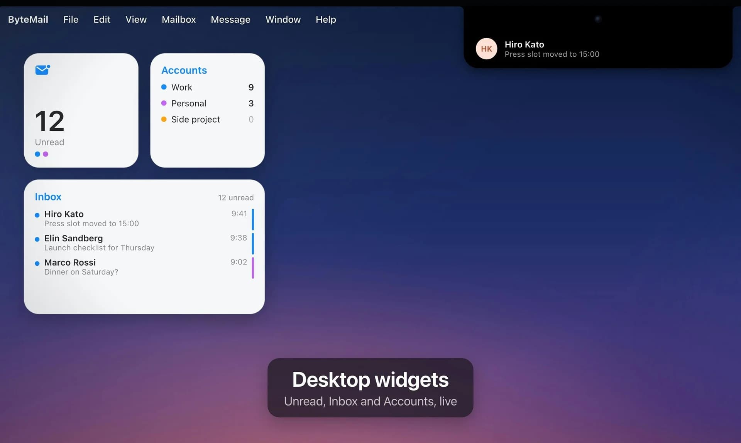Click the Work unread count 9
This screenshot has width=741, height=443.
click(x=251, y=87)
